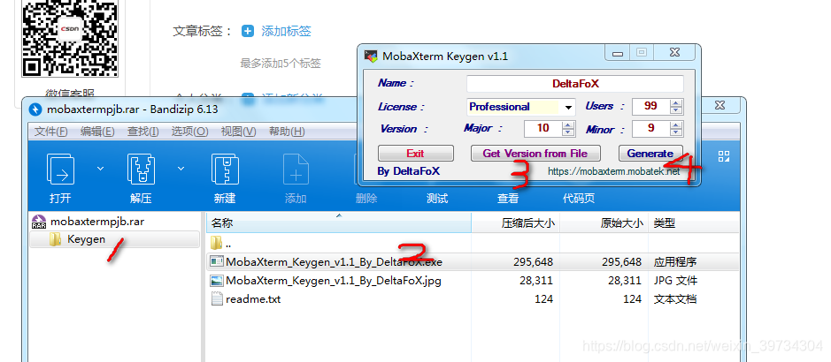Click the Users value field showing 99
Image resolution: width=831 pixels, height=362 pixels.
pyautogui.click(x=650, y=106)
